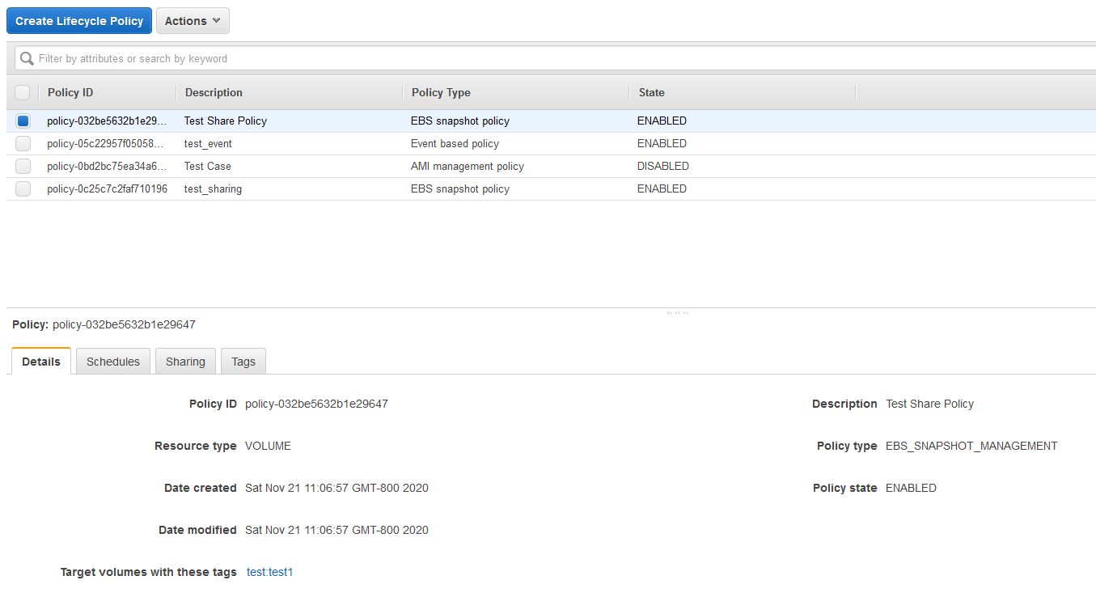Select the Details tab
This screenshot has width=1096, height=597.
40,361
